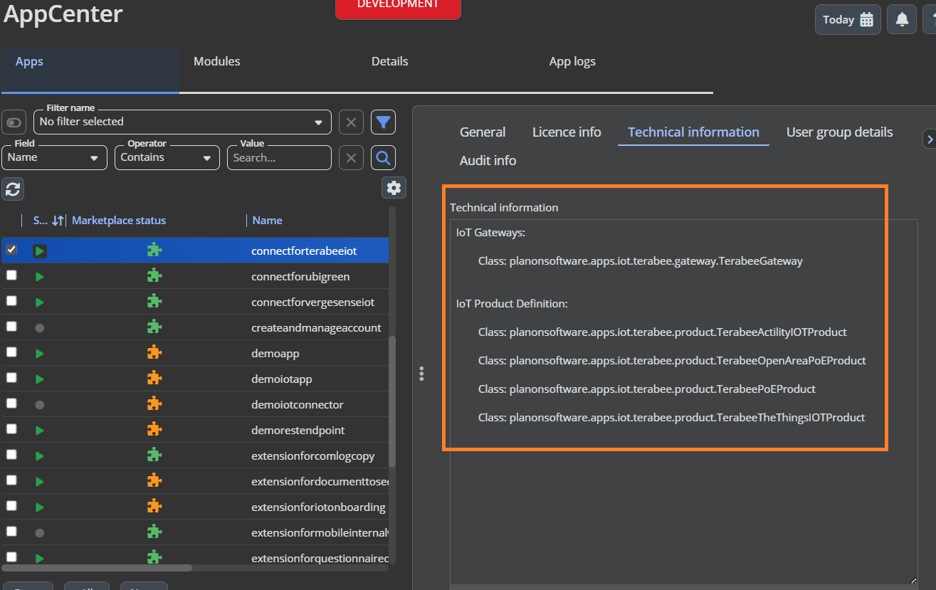Click the TerabeeGateway class text line
Viewport: 936px width, 590px height.
(640, 261)
